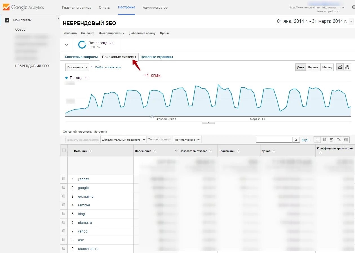Click help icon next to Доход

pyautogui.click(x=274, y=151)
